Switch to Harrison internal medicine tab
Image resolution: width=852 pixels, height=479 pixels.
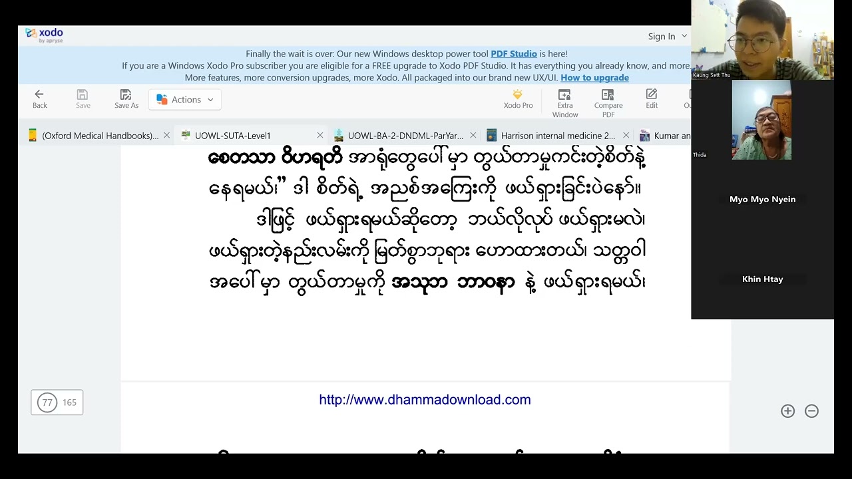558,136
